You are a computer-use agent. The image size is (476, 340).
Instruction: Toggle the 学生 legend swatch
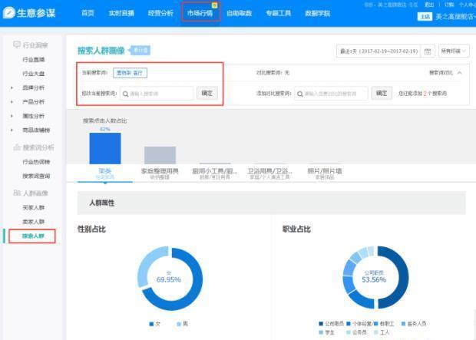[321, 332]
